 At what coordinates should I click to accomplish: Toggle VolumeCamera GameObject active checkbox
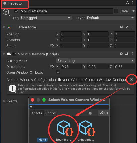pyautogui.click(x=16, y=11)
